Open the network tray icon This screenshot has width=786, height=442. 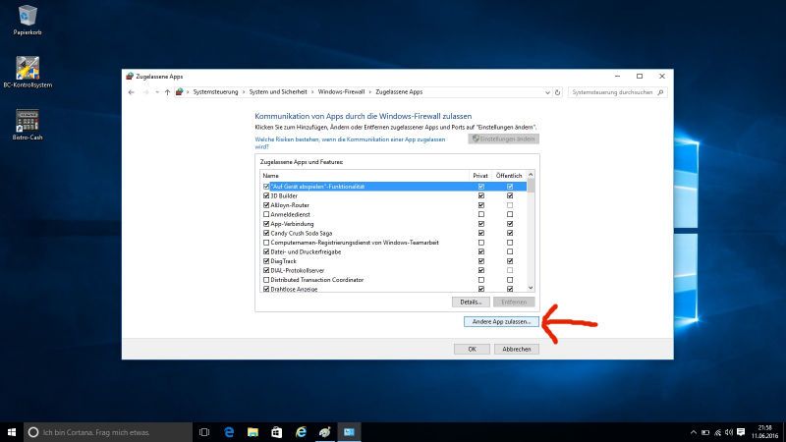pyautogui.click(x=717, y=432)
